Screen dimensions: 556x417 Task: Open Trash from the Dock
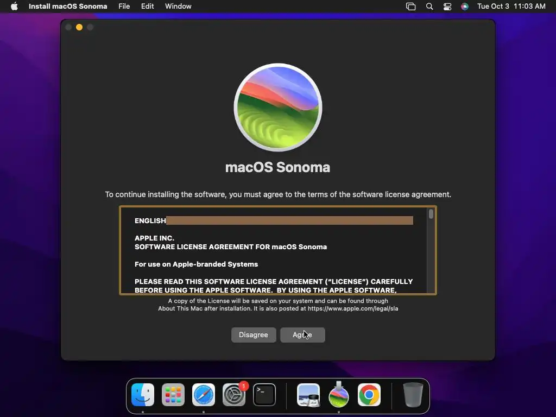click(x=413, y=395)
